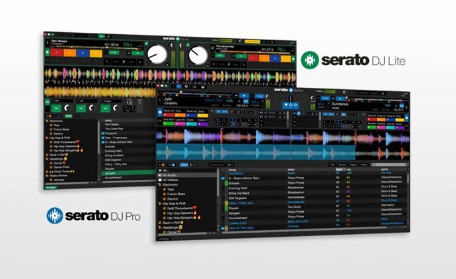Click SYNC on DJ Lite deck 2
Screen dimensions: 456x279
[x=220, y=55]
